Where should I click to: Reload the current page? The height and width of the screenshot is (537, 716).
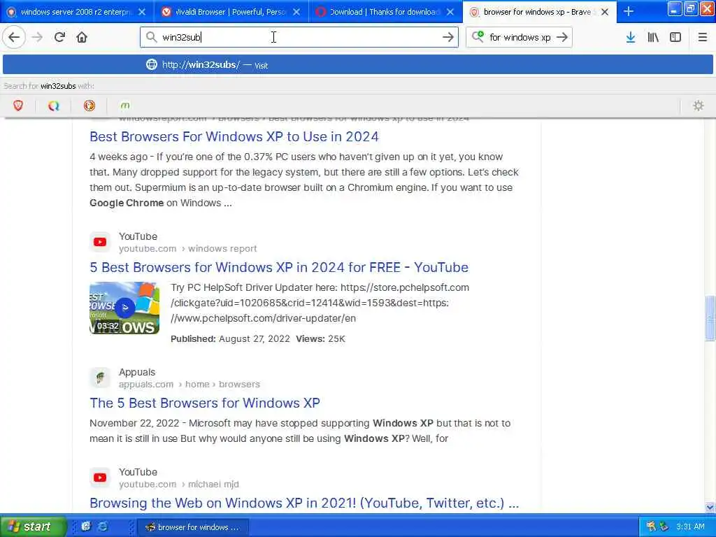coord(59,38)
